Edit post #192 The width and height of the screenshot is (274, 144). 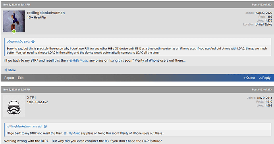pyautogui.click(x=20, y=78)
